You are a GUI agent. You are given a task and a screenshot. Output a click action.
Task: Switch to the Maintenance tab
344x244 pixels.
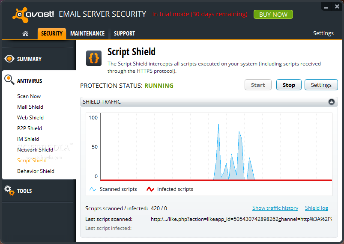click(x=87, y=33)
